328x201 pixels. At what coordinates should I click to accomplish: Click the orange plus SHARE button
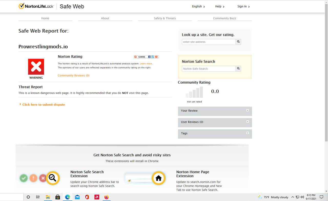(x=140, y=57)
